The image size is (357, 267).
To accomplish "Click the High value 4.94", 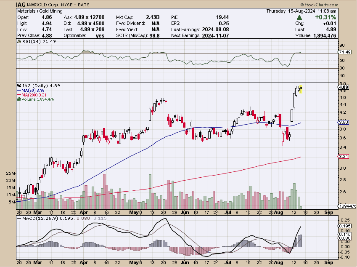I will [x=47, y=24].
